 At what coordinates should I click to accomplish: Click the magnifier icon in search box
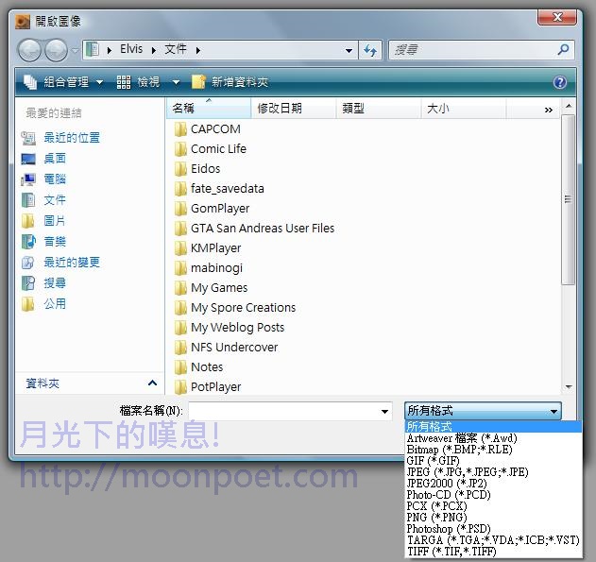pyautogui.click(x=564, y=50)
